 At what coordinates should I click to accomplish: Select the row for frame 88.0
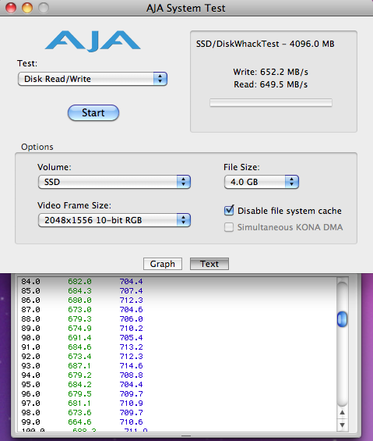click(177, 319)
